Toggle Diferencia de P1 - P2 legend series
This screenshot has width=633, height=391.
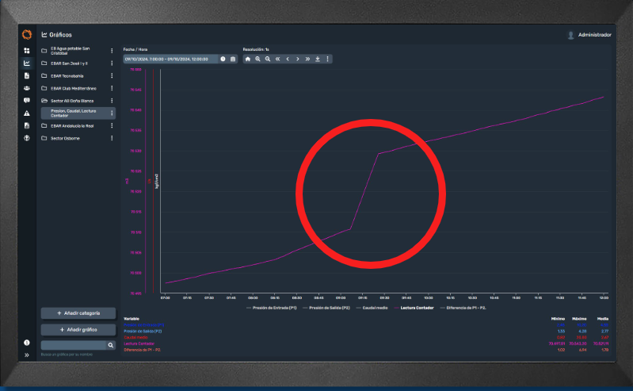463,308
